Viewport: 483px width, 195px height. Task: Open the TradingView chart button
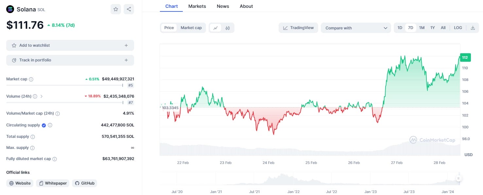coord(298,28)
